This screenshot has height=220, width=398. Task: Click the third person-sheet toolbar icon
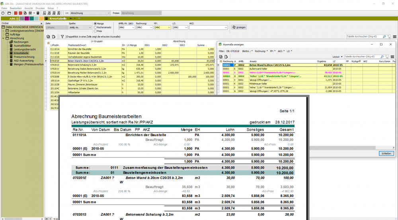54,13
